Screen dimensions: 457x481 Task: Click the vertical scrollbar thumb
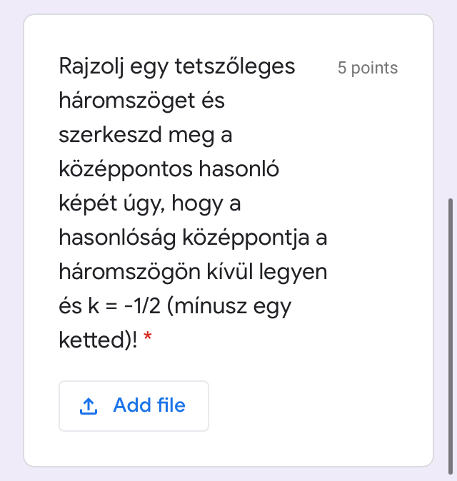[450, 327]
